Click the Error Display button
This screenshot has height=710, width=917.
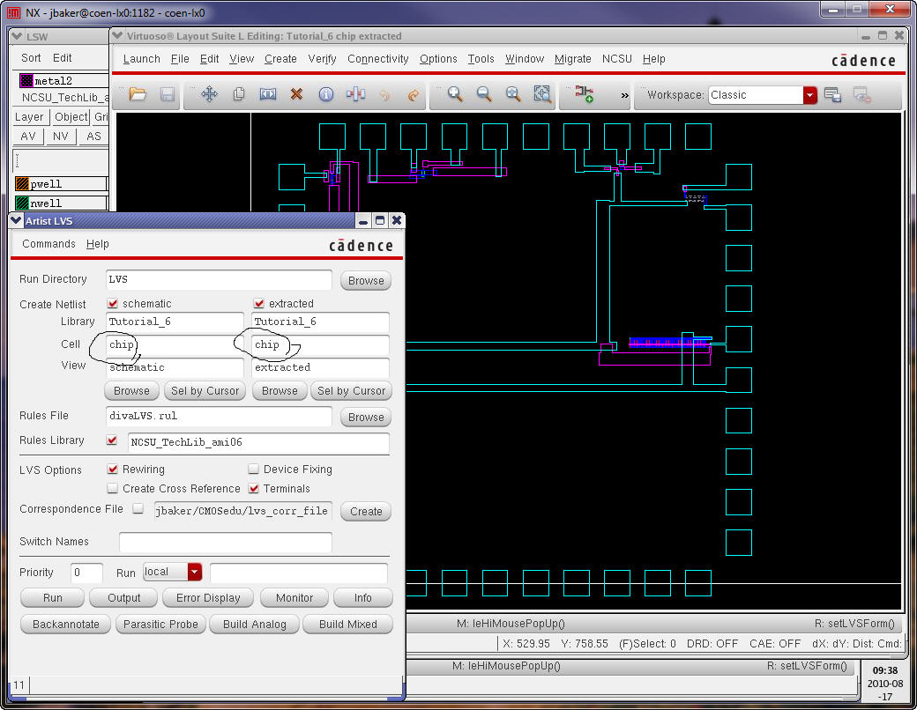pyautogui.click(x=208, y=598)
